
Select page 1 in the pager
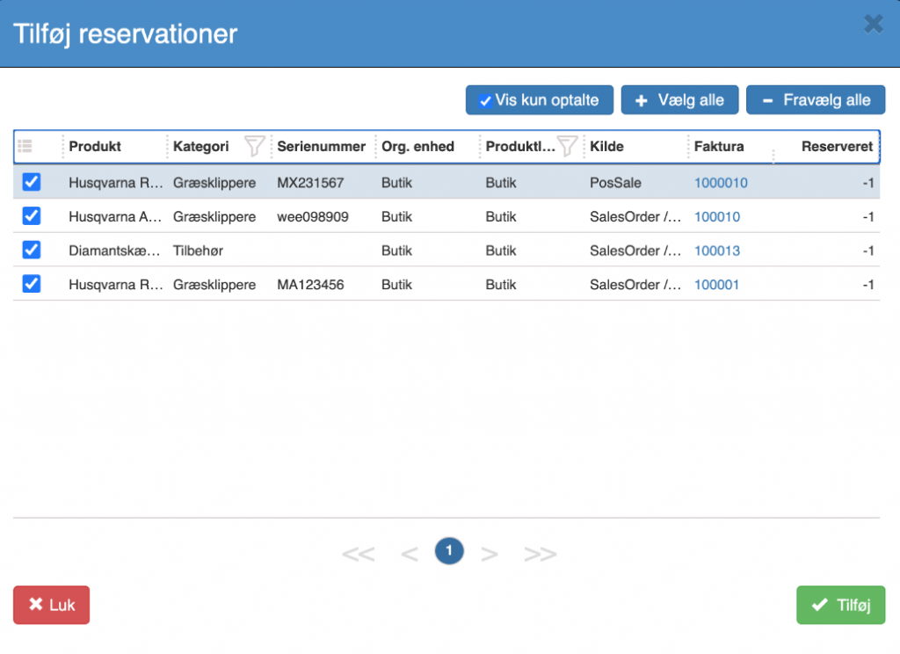click(449, 551)
